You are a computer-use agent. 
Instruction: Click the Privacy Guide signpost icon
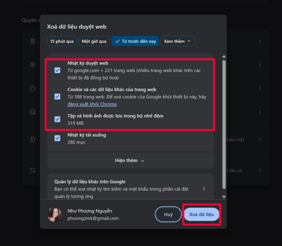click(33, 65)
